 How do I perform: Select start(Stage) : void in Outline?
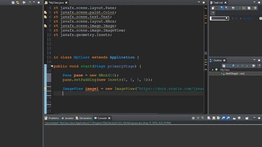coord(235,73)
